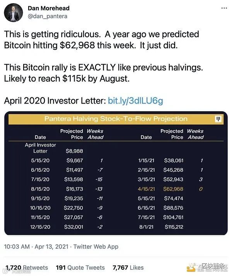Screen dimensions: 232x276
Task: Click the $8,988 investor letter price
Action: click(x=75, y=151)
